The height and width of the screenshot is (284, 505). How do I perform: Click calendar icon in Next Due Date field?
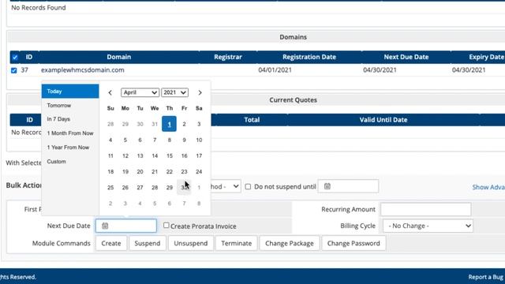pyautogui.click(x=105, y=226)
